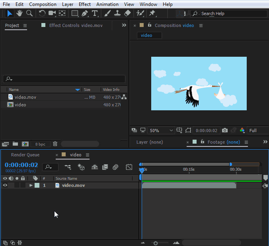Open the Effect menu
This screenshot has height=246, width=269.
85,4
